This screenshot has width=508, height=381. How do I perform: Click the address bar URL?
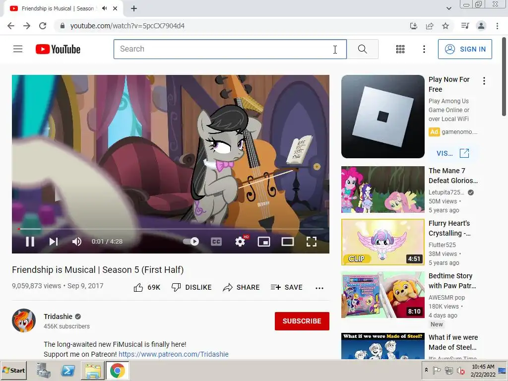[x=127, y=26]
